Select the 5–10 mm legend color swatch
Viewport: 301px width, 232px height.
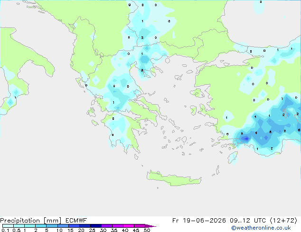coord(52,226)
